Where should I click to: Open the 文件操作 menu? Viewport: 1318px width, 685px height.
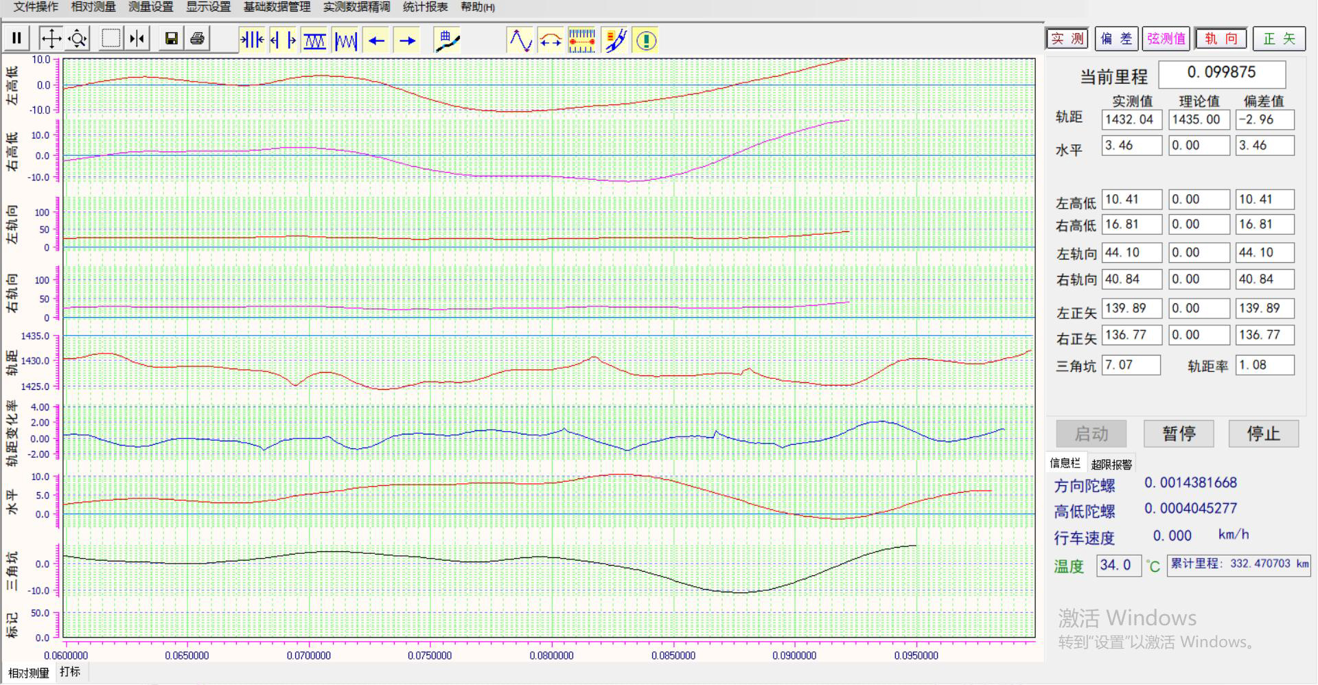[36, 7]
